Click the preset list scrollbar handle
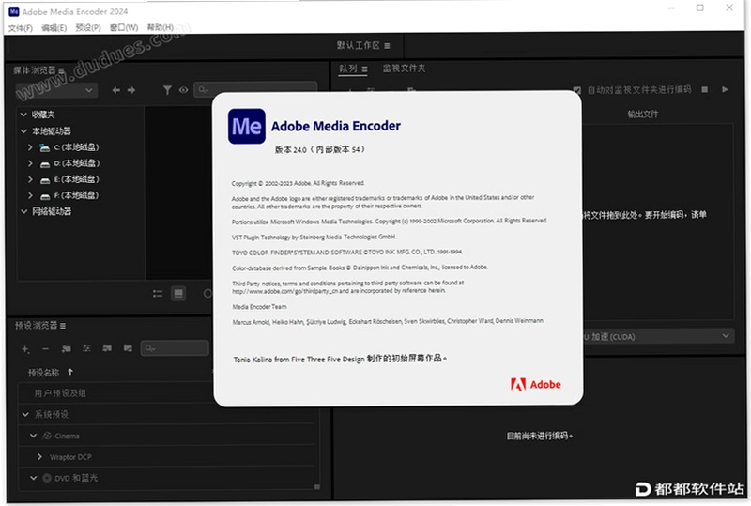The width and height of the screenshot is (751, 506). (317, 487)
